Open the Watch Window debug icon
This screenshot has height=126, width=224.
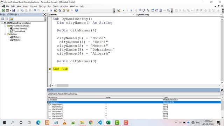(161, 10)
